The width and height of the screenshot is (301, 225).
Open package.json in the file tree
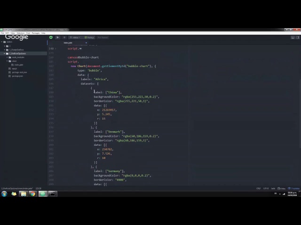tap(17, 76)
